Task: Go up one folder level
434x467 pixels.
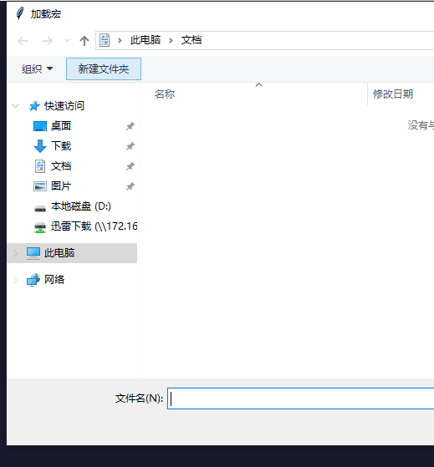Action: [x=84, y=41]
